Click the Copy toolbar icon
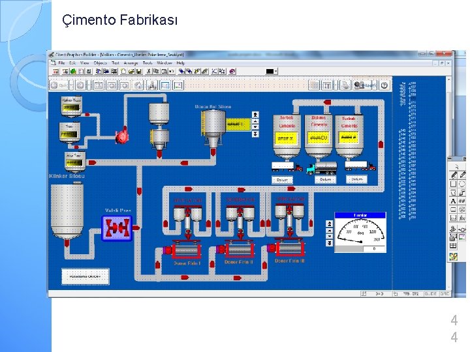 pos(156,72)
